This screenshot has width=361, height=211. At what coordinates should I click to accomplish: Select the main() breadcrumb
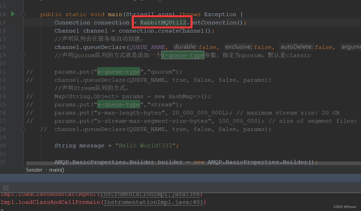click(56, 170)
